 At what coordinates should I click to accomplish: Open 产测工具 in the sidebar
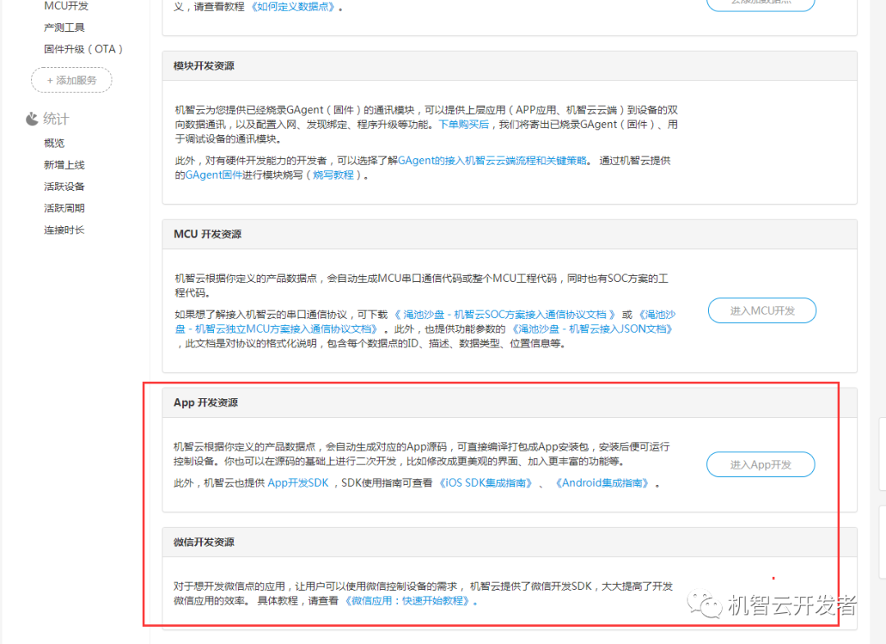65,27
